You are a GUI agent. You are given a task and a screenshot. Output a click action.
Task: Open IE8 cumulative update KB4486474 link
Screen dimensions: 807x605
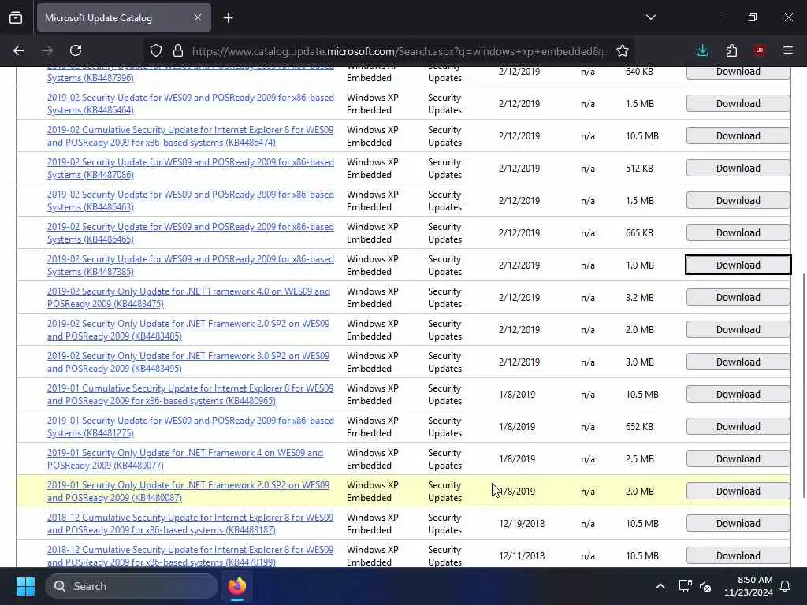coord(191,136)
